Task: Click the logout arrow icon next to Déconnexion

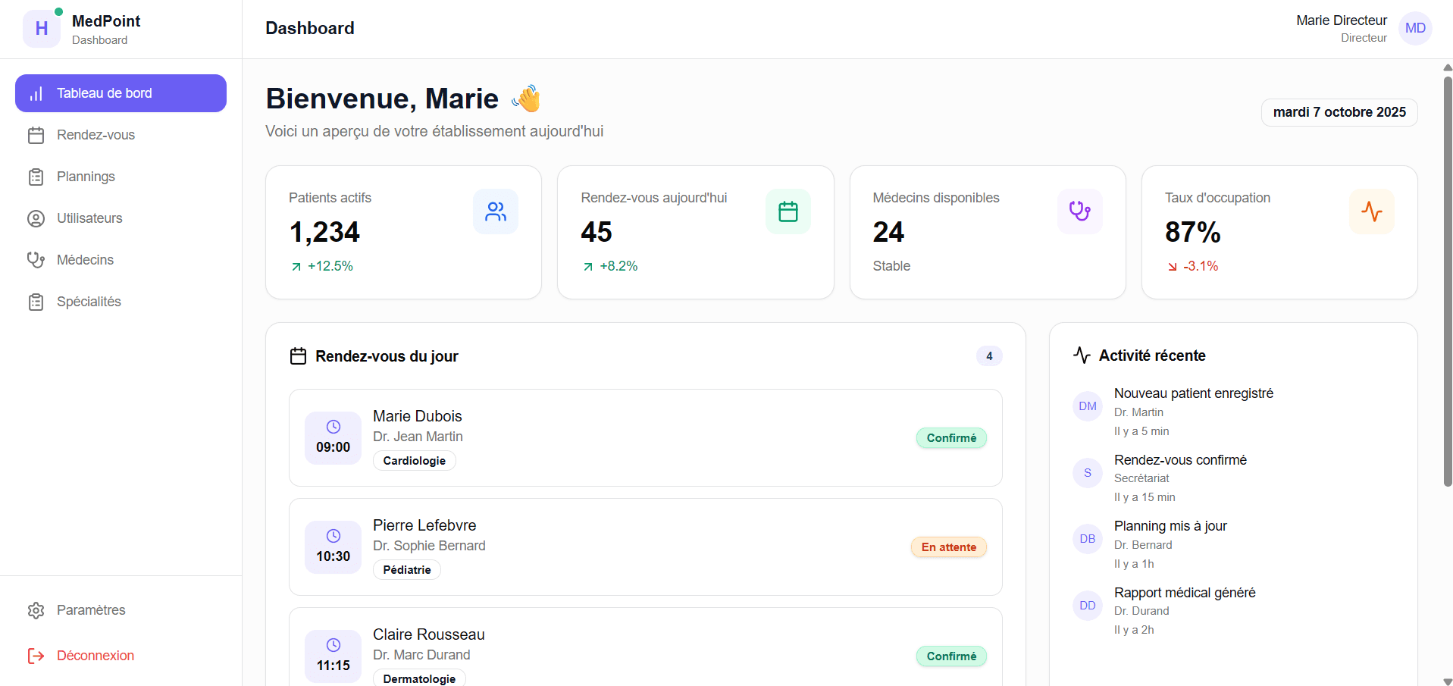Action: click(36, 656)
